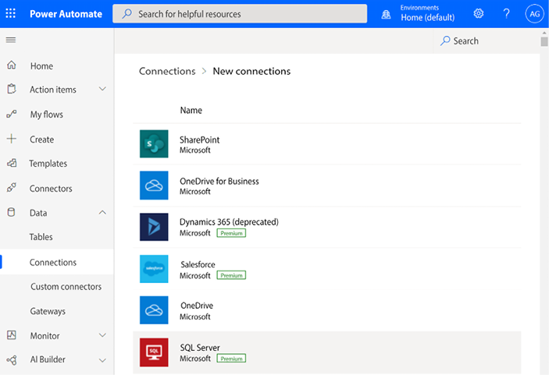Collapse the Data section chevron
Viewport: 549px width, 375px height.
point(102,212)
